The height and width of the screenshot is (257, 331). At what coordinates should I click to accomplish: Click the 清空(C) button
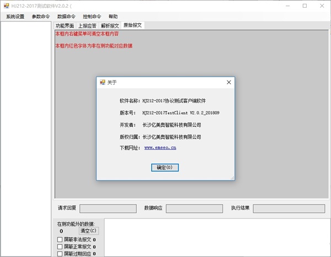[x=88, y=231]
